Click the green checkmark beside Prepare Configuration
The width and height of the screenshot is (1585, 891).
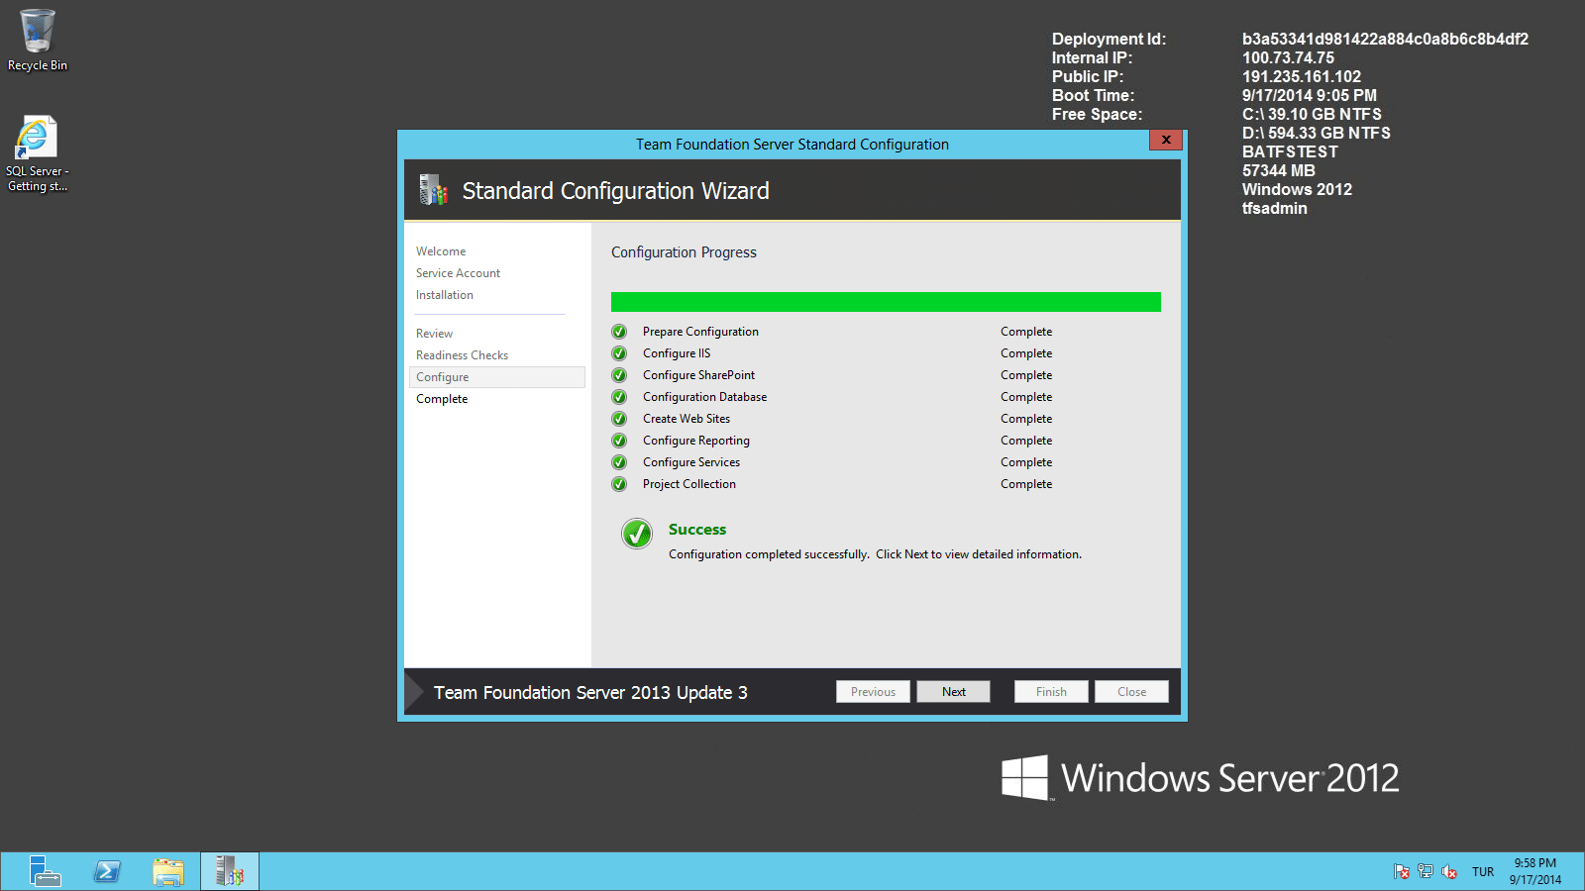pyautogui.click(x=618, y=331)
